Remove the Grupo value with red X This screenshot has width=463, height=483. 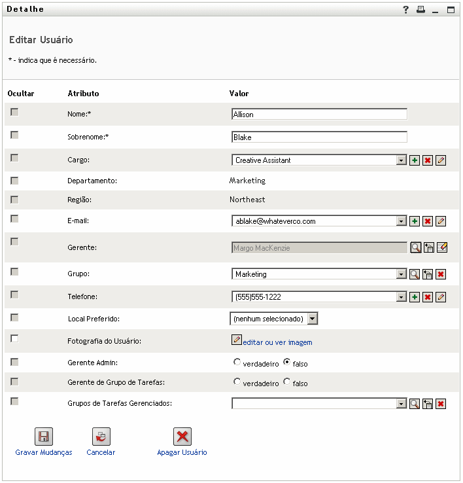441,274
